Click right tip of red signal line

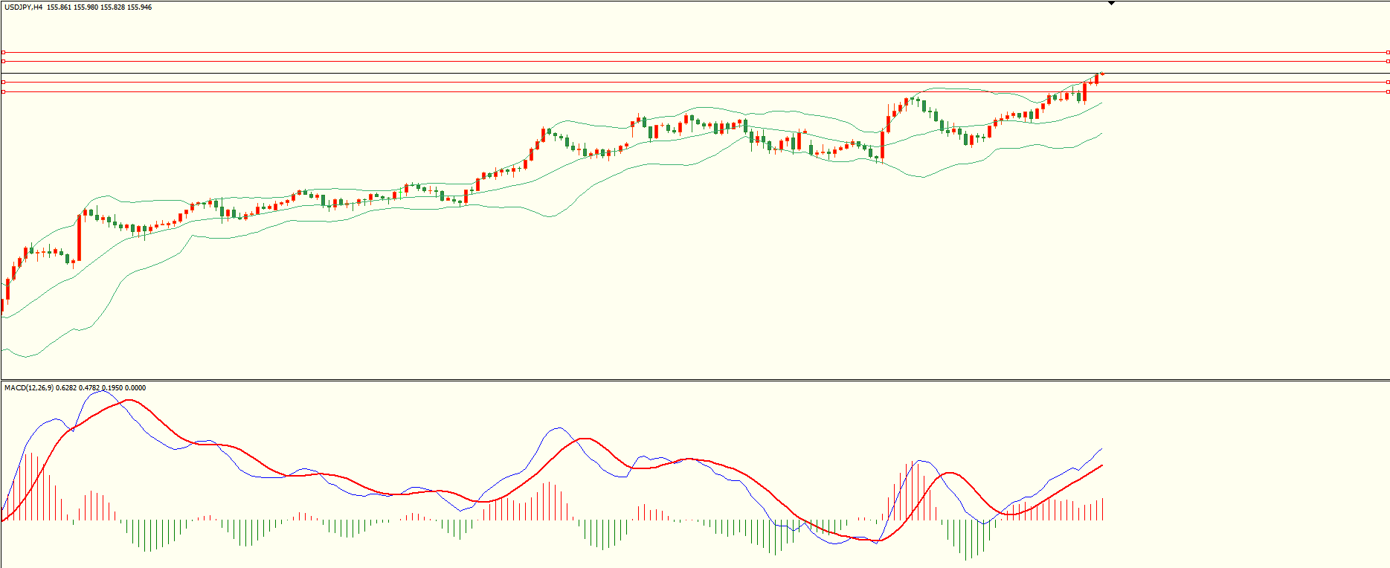click(x=1101, y=465)
